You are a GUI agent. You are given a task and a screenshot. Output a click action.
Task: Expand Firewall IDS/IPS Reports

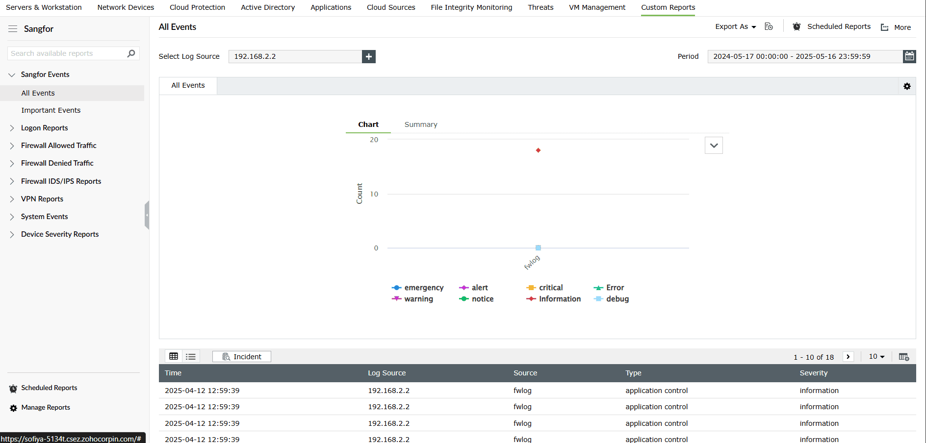(12, 181)
